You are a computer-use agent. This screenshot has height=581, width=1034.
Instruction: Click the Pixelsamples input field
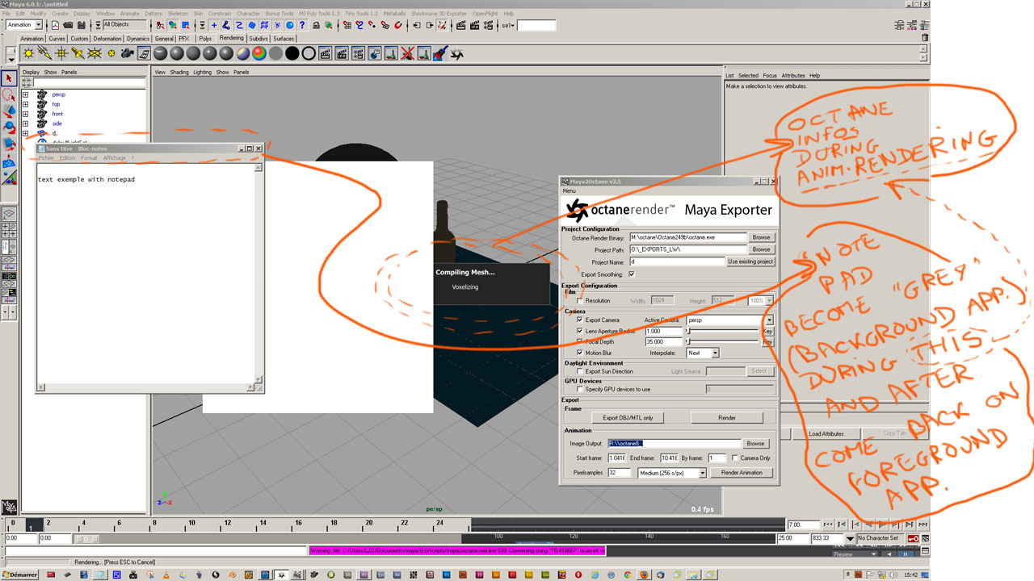click(619, 473)
